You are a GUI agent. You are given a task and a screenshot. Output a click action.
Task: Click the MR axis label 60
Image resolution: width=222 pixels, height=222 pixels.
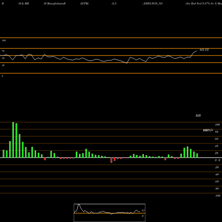tap(216, 139)
